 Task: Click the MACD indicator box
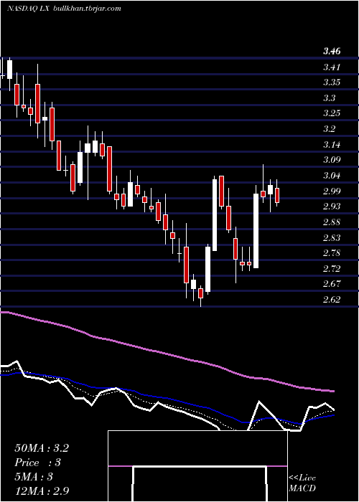click(x=197, y=466)
